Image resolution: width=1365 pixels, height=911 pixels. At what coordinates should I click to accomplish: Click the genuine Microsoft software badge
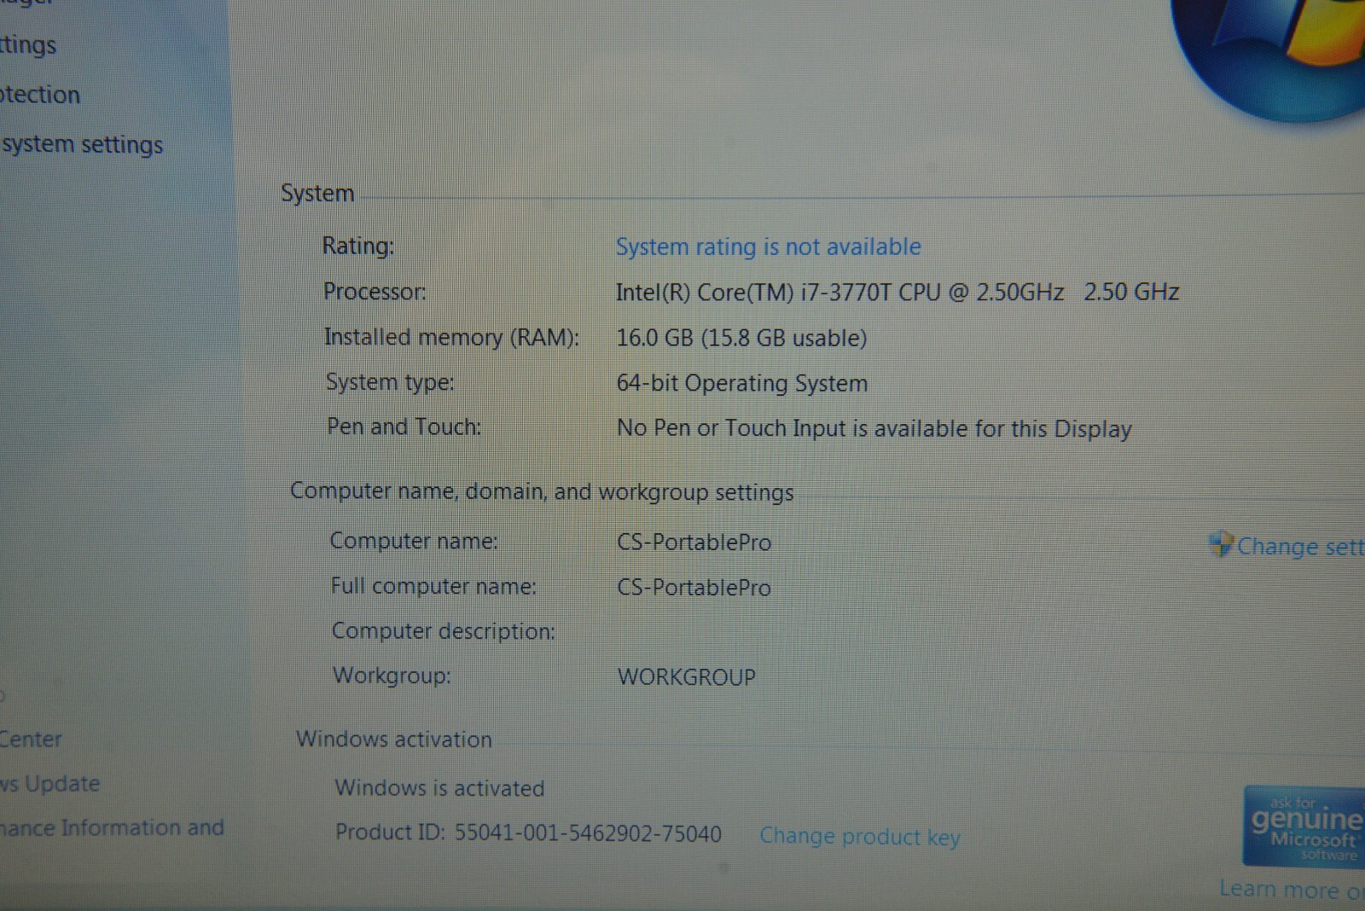coord(1304,827)
